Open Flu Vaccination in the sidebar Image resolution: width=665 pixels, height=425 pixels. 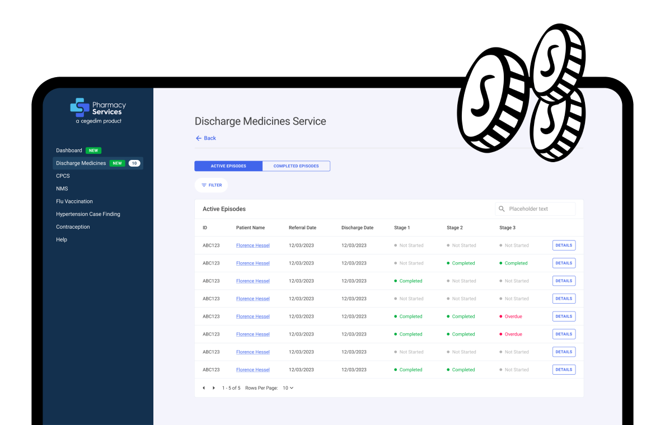pyautogui.click(x=74, y=201)
